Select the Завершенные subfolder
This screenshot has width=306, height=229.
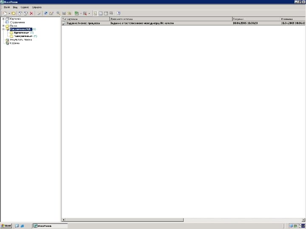pos(23,36)
